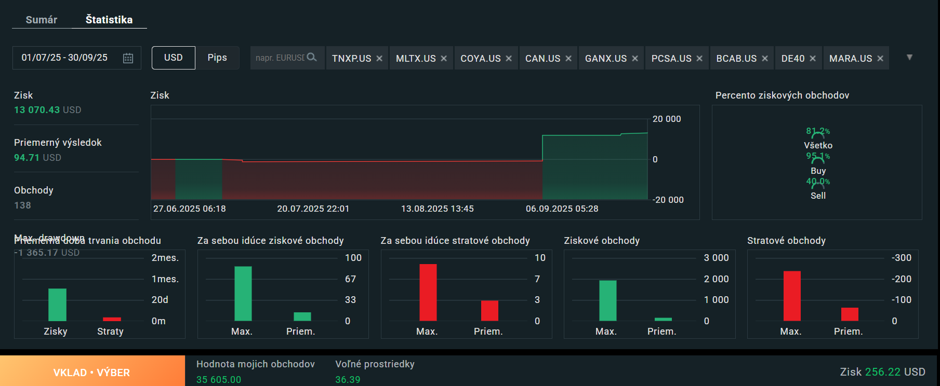Switch to the Sumár tab
The width and height of the screenshot is (940, 386).
[x=42, y=20]
